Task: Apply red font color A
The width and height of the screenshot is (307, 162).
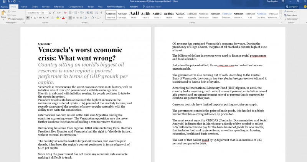Action: coord(63,18)
